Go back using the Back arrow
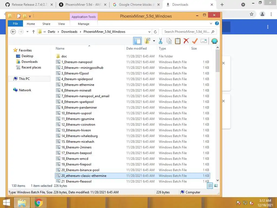The image size is (277, 208). [x=13, y=32]
